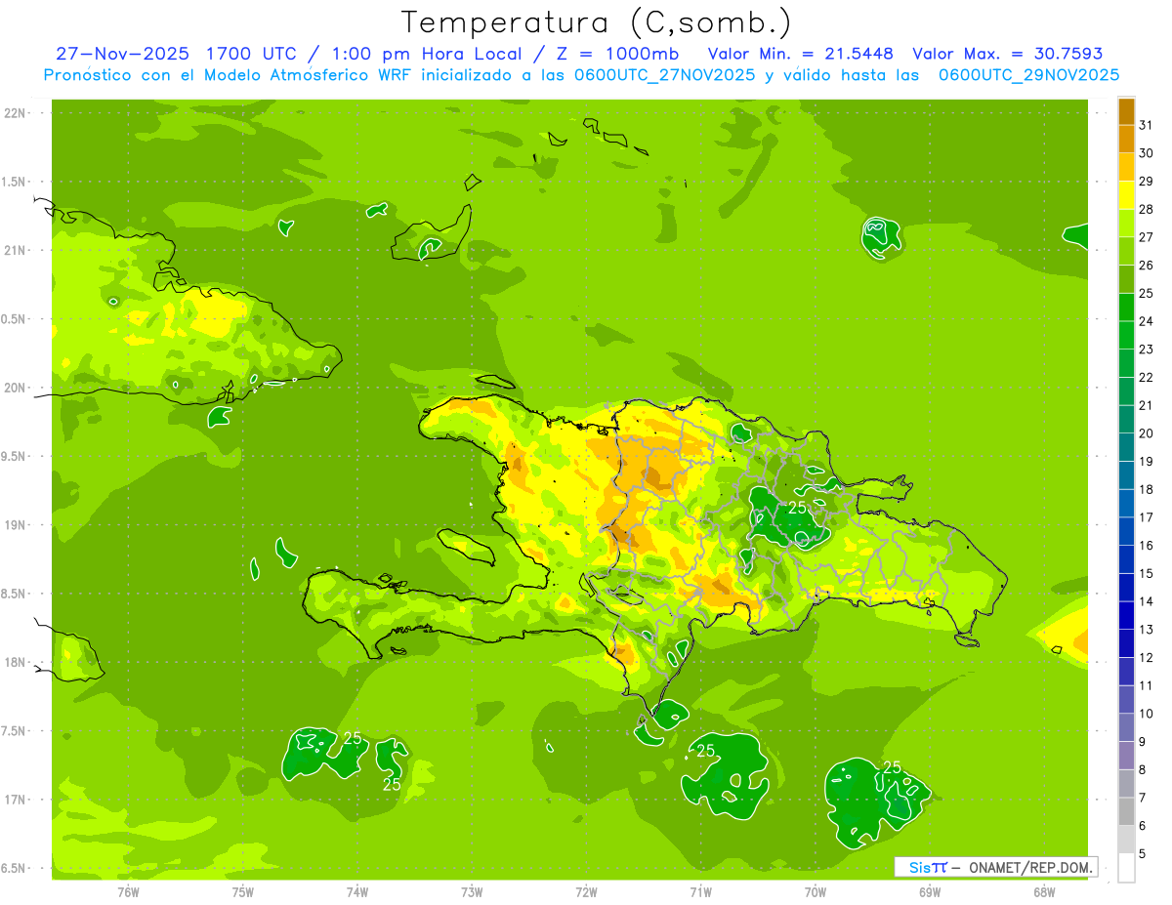The width and height of the screenshot is (1172, 905).
Task: Click the '25' contour label south of Hispaniola near 71W
Action: coord(705,751)
